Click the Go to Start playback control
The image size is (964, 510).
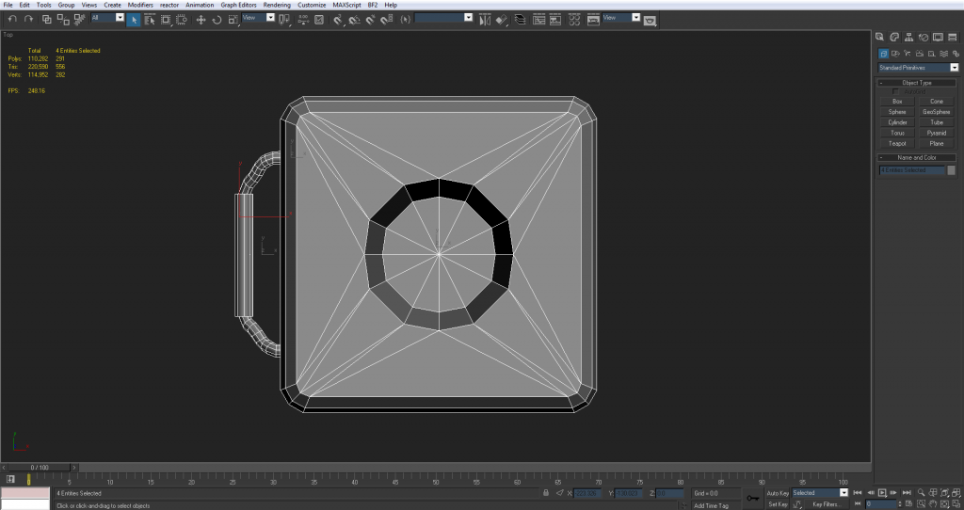[x=857, y=492]
